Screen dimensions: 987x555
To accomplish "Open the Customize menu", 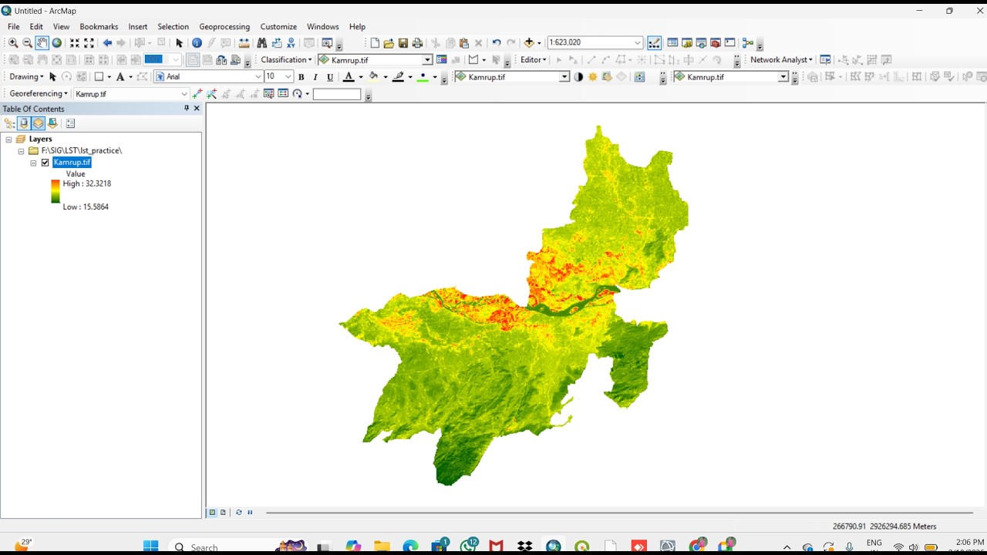I will (x=278, y=26).
